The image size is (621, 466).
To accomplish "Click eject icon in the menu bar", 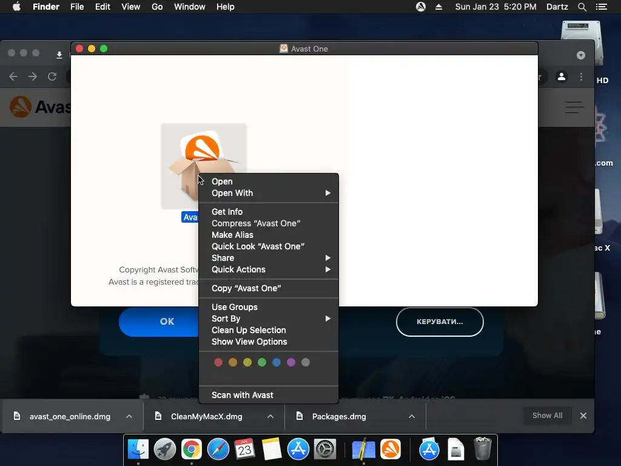I will (x=439, y=7).
